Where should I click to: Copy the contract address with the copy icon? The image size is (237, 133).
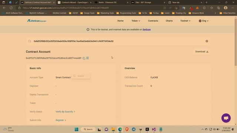(x=84, y=58)
